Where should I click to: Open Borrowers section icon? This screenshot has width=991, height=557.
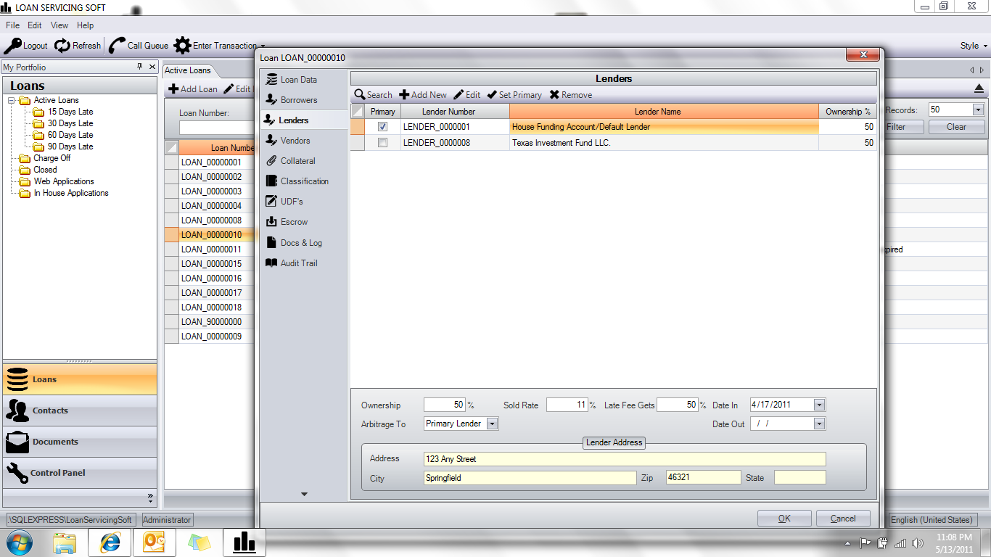click(x=271, y=100)
